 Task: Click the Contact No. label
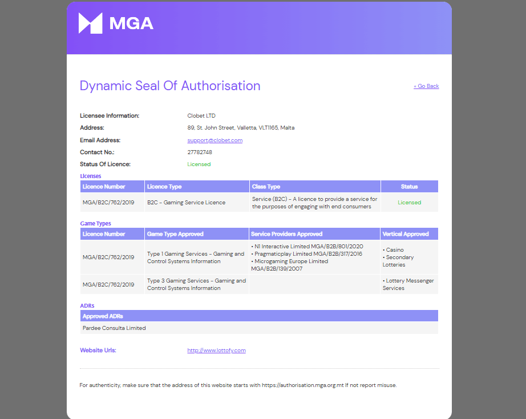(x=97, y=152)
